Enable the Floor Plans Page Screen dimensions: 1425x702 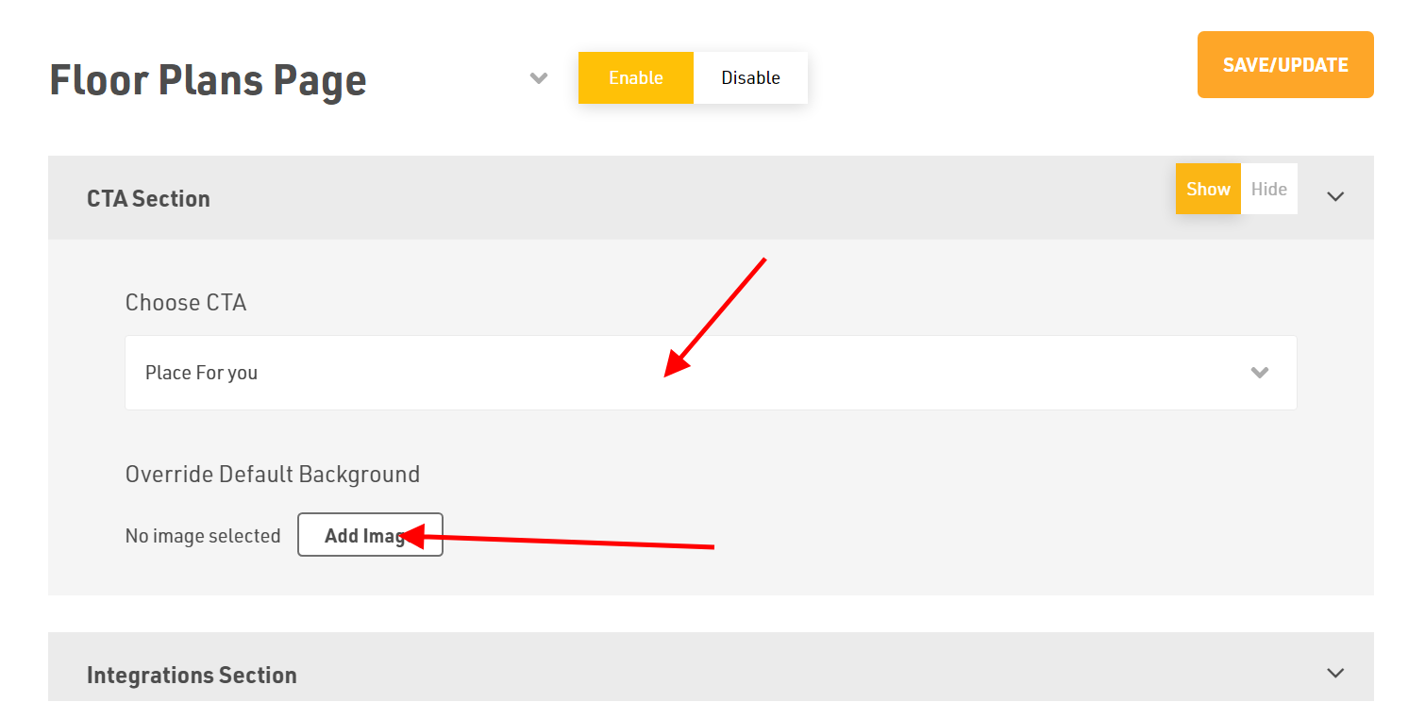(636, 77)
